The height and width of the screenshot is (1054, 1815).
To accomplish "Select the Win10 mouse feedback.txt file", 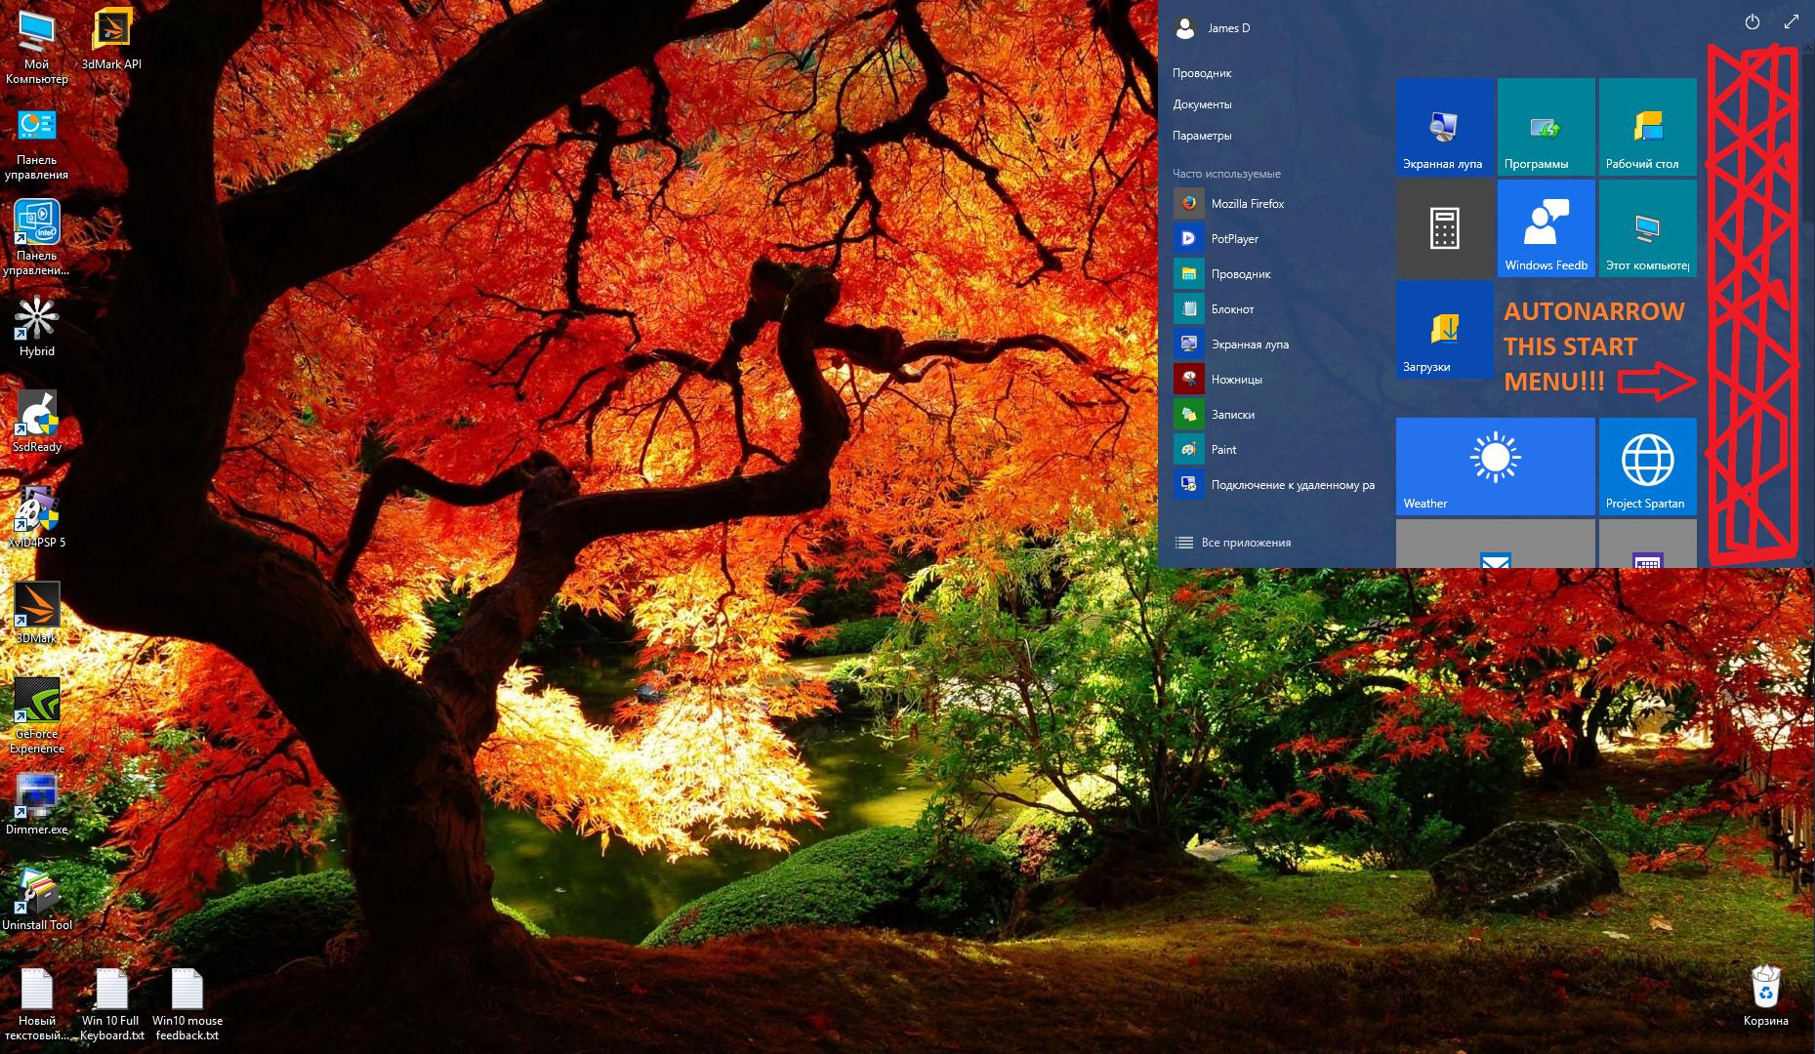I will tap(187, 1005).
